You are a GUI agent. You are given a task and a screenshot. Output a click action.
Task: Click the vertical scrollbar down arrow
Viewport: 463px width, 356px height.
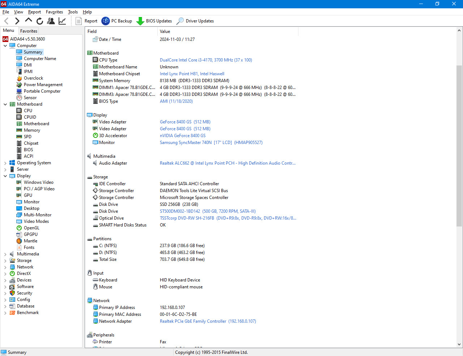[459, 344]
